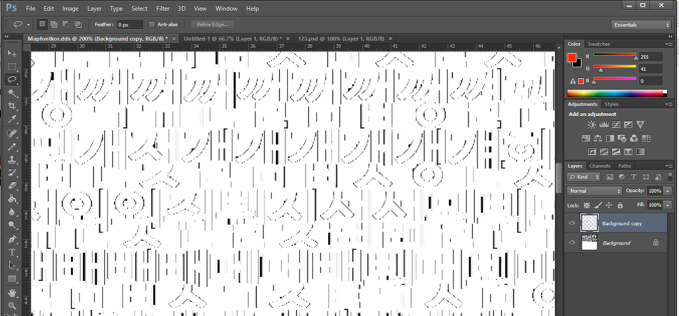679x316 pixels.
Task: Select the Hand tool
Action: (12, 293)
